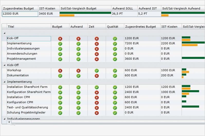Collapse the Kick-Off group
The width and height of the screenshot is (205, 136).
tap(4, 65)
